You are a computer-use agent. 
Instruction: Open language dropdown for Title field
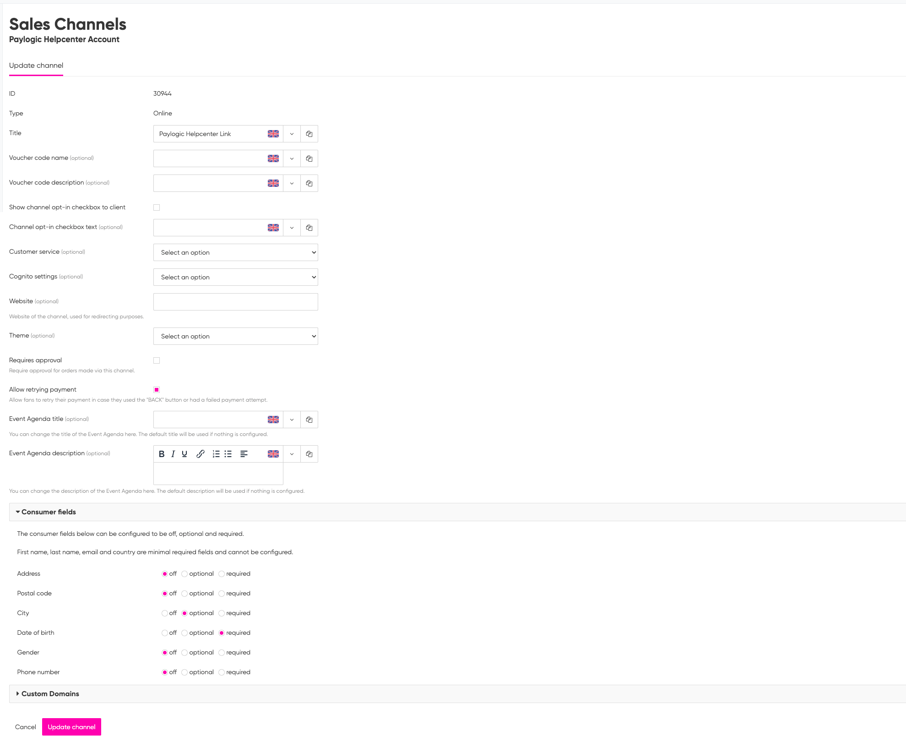(x=292, y=134)
